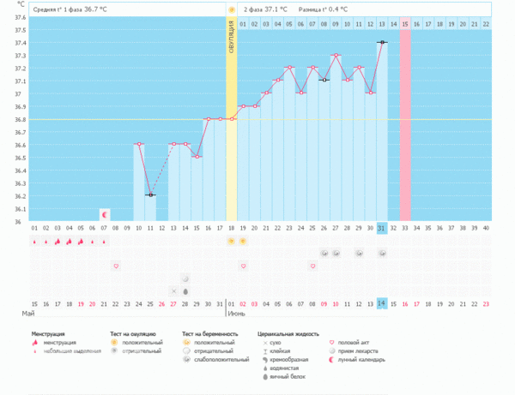Click the 37.4 temperature data point
This screenshot has height=395, width=515.
(x=382, y=42)
